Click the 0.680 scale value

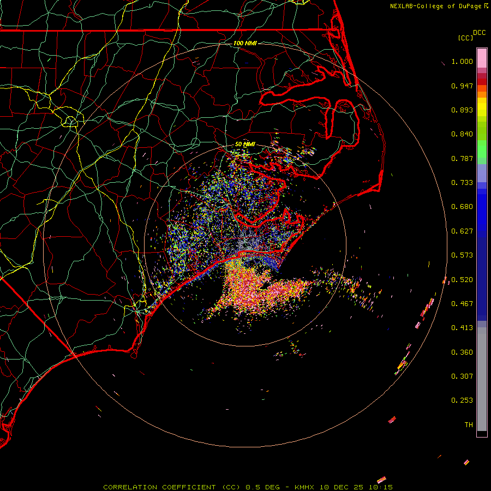[x=462, y=207]
